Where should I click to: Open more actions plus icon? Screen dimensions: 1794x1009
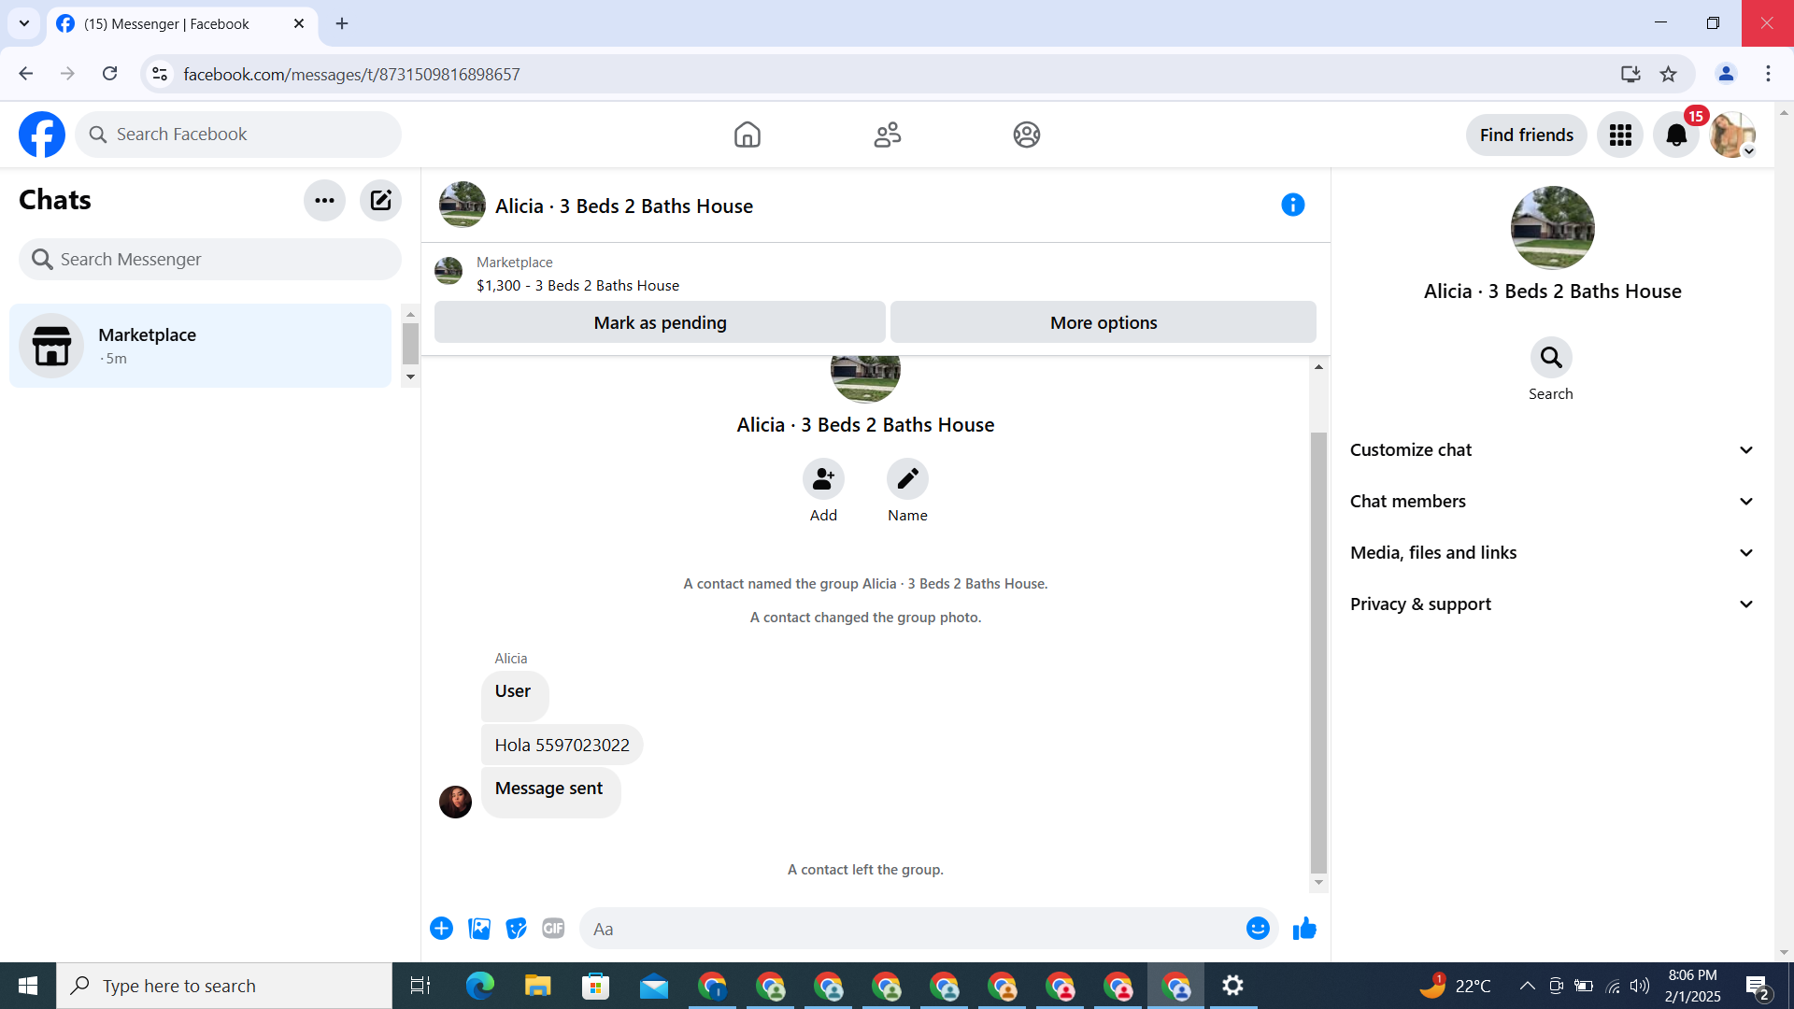click(441, 929)
